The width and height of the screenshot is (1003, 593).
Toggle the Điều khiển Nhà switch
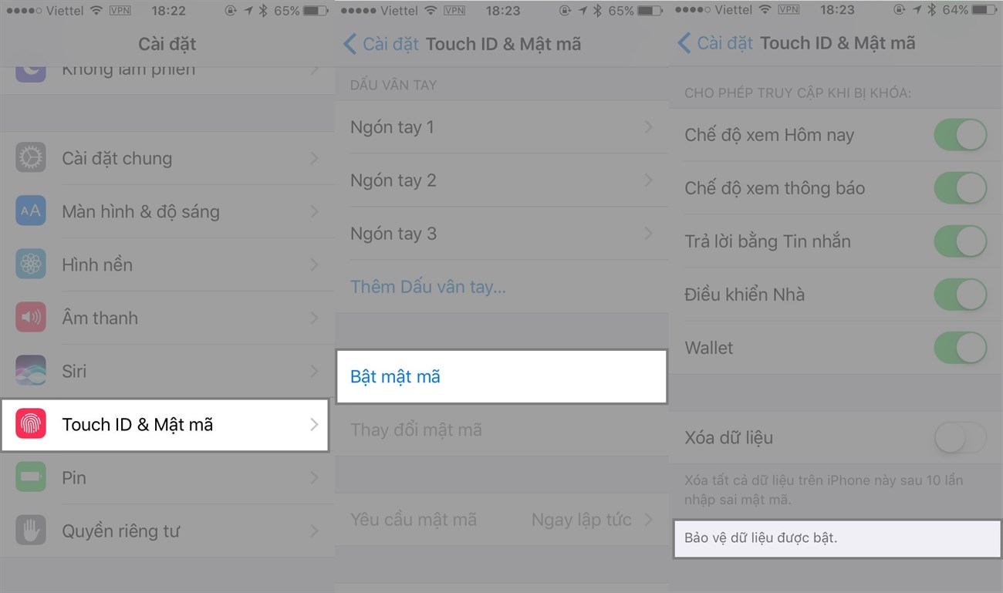click(960, 295)
